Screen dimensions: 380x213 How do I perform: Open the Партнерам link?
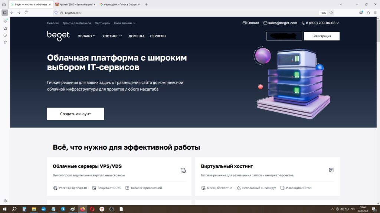[x=102, y=23]
